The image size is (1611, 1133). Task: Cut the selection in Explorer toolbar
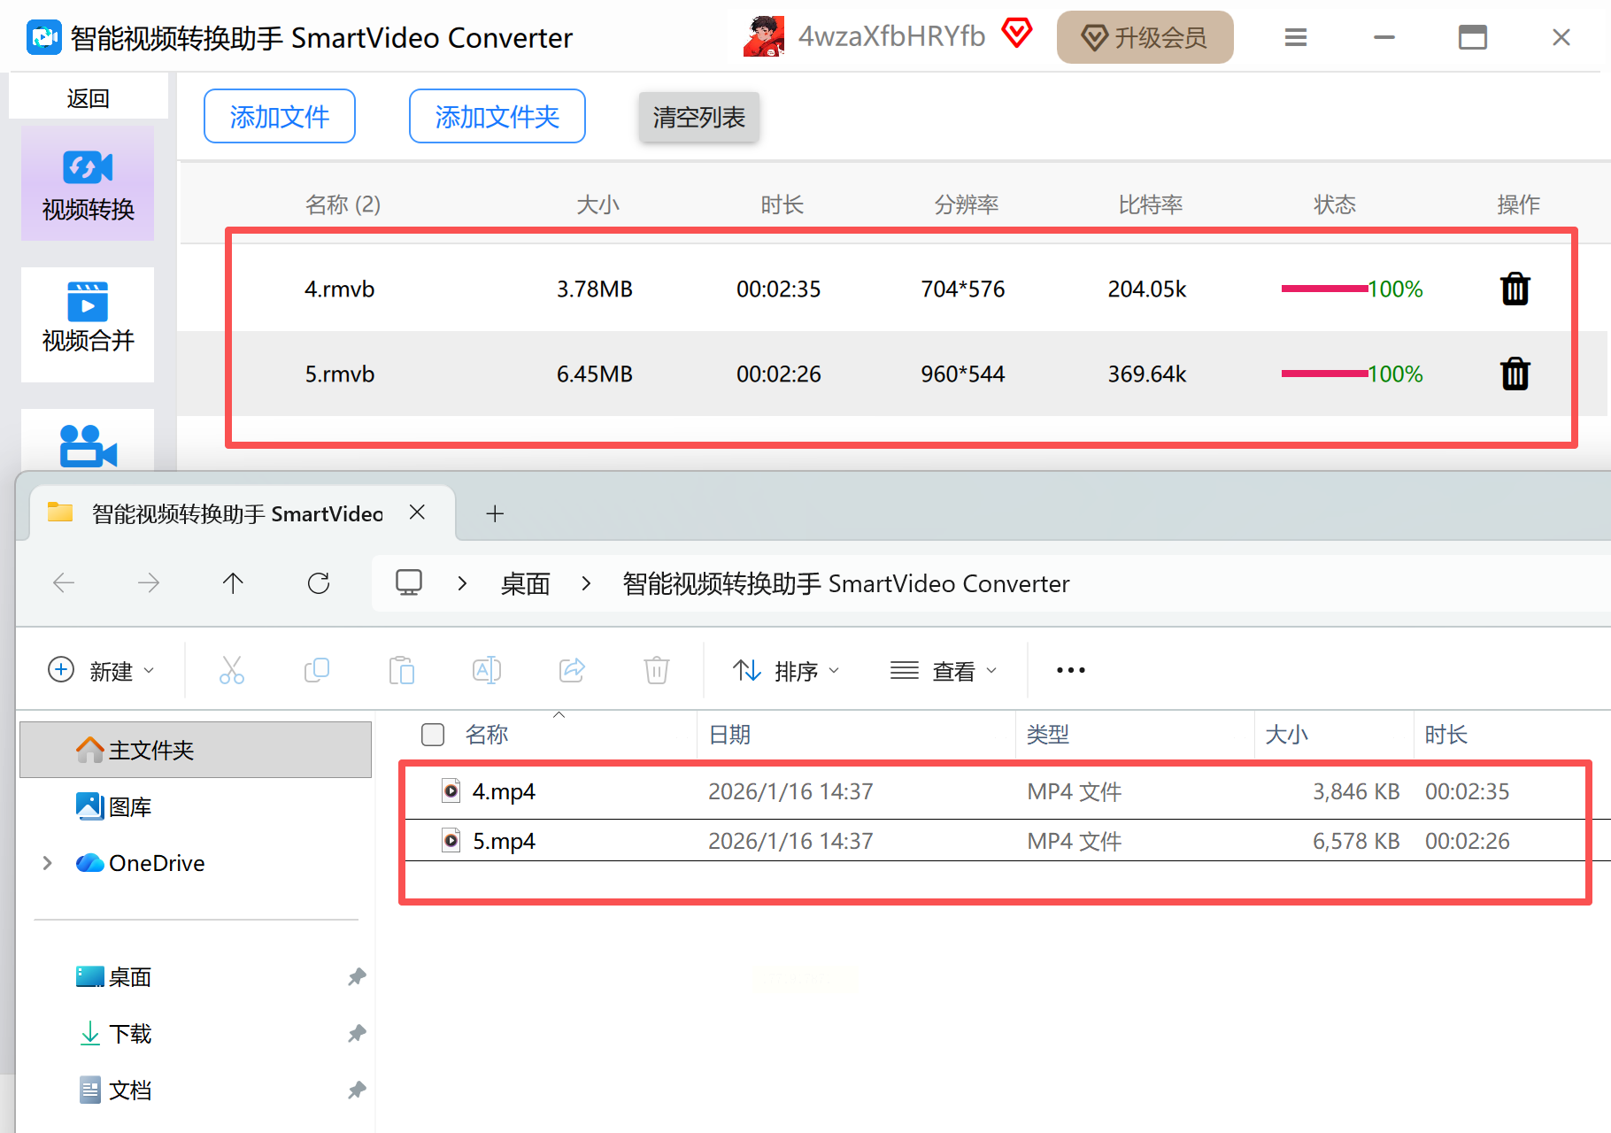click(x=232, y=670)
